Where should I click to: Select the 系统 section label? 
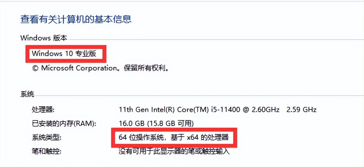click(27, 94)
